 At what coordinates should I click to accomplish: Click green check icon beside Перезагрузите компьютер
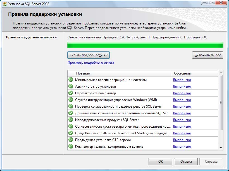click(x=71, y=93)
